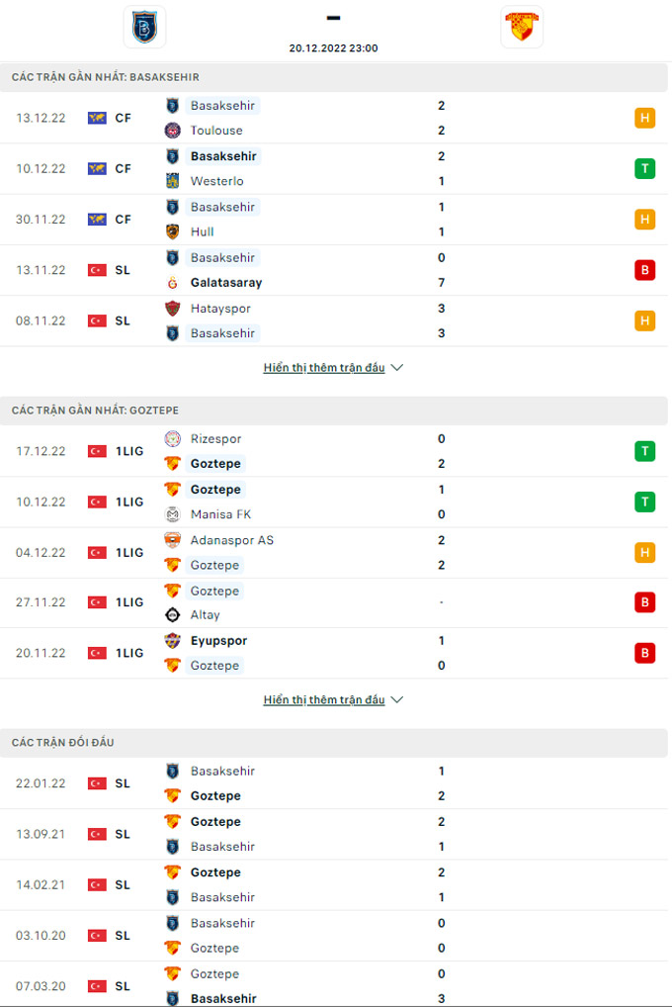Open the 22.01.22 Basaksehir vs Goztepe match
This screenshot has height=1007, width=672.
(x=334, y=783)
